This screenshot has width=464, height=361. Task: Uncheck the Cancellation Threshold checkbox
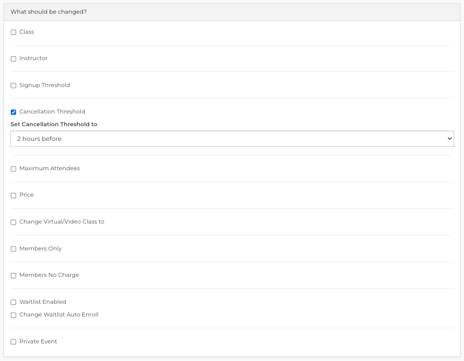click(x=13, y=112)
